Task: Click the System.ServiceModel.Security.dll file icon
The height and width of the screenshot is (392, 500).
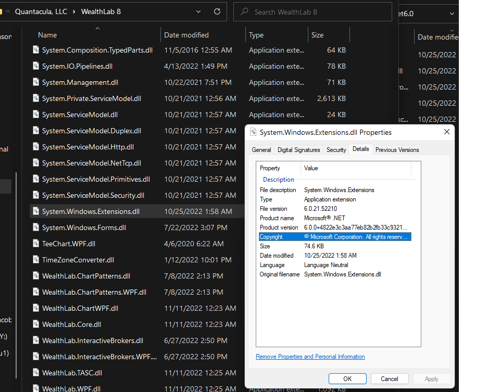Action: (36, 195)
